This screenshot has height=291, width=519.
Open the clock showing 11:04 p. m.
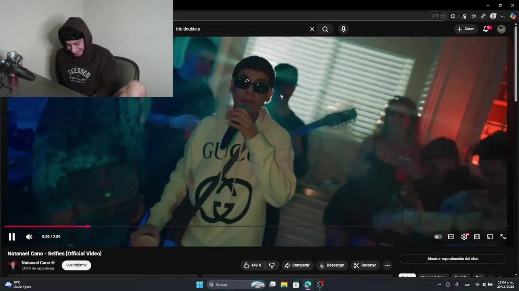pos(506,285)
